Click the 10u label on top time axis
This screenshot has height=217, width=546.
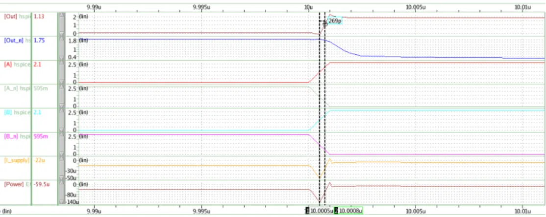[x=308, y=6]
